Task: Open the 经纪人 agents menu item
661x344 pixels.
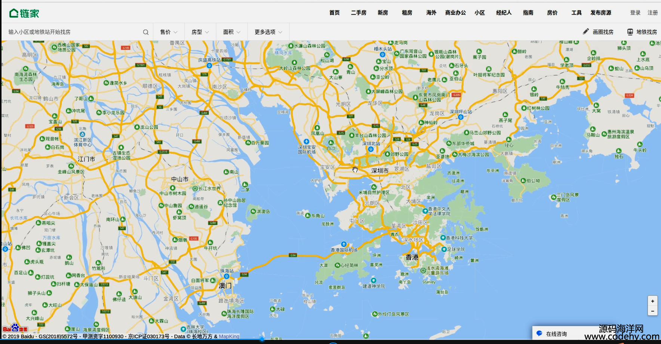Action: click(504, 13)
